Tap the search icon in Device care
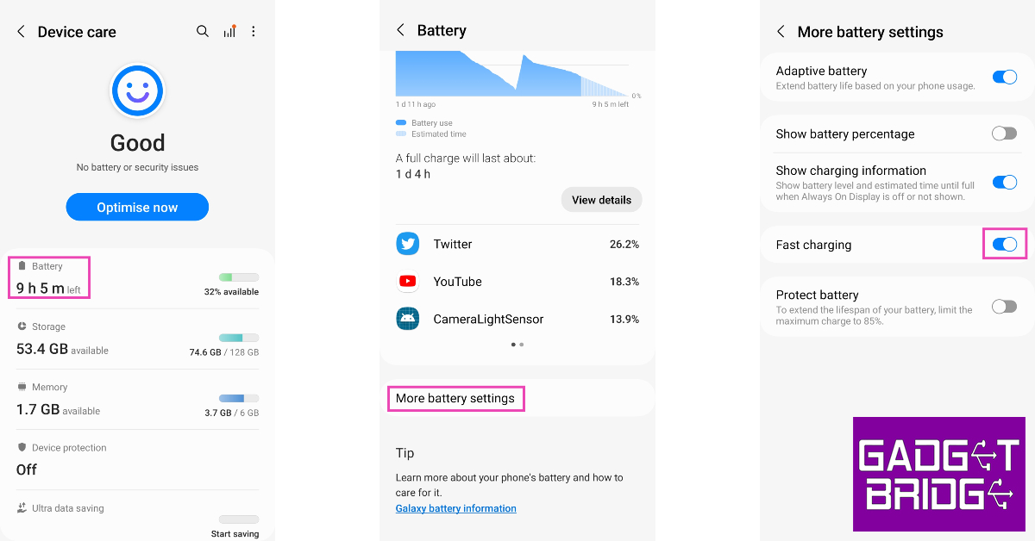This screenshot has width=1035, height=541. pyautogui.click(x=203, y=32)
